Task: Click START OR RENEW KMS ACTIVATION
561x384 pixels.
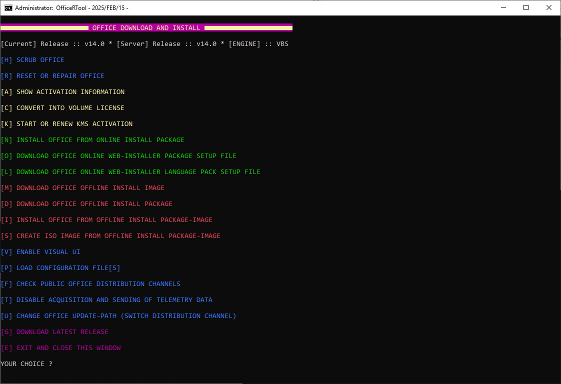Action: (x=74, y=124)
